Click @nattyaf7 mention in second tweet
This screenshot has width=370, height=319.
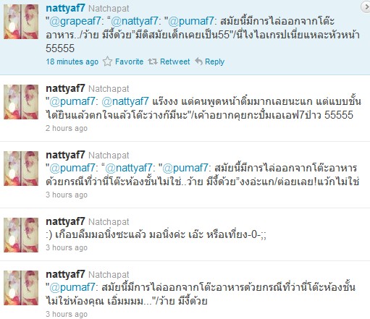pyautogui.click(x=125, y=101)
